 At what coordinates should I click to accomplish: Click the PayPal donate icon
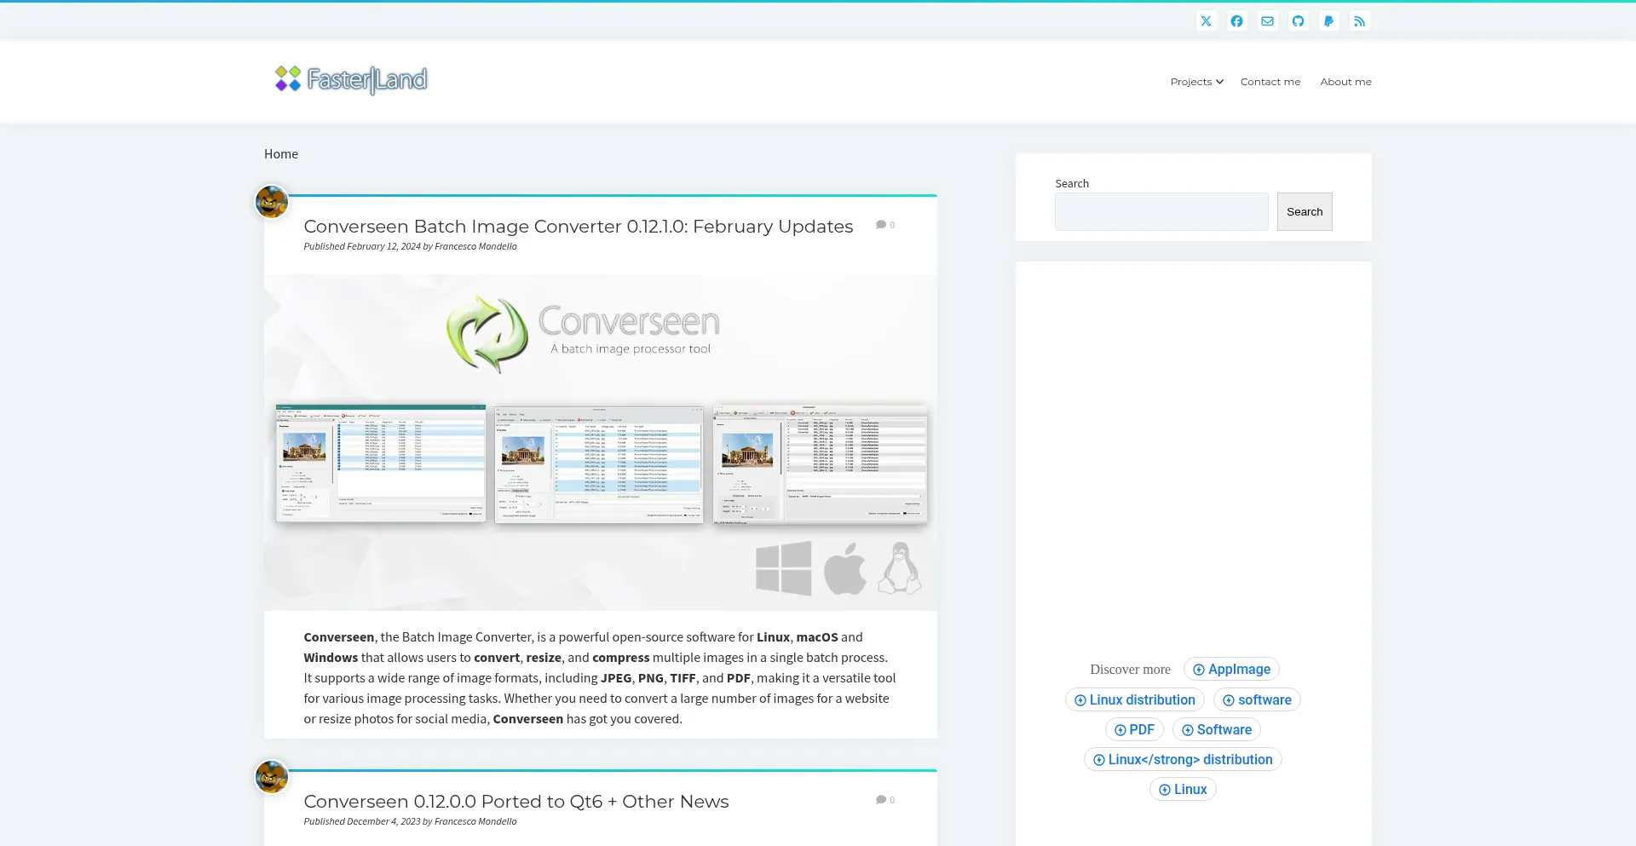coord(1328,21)
